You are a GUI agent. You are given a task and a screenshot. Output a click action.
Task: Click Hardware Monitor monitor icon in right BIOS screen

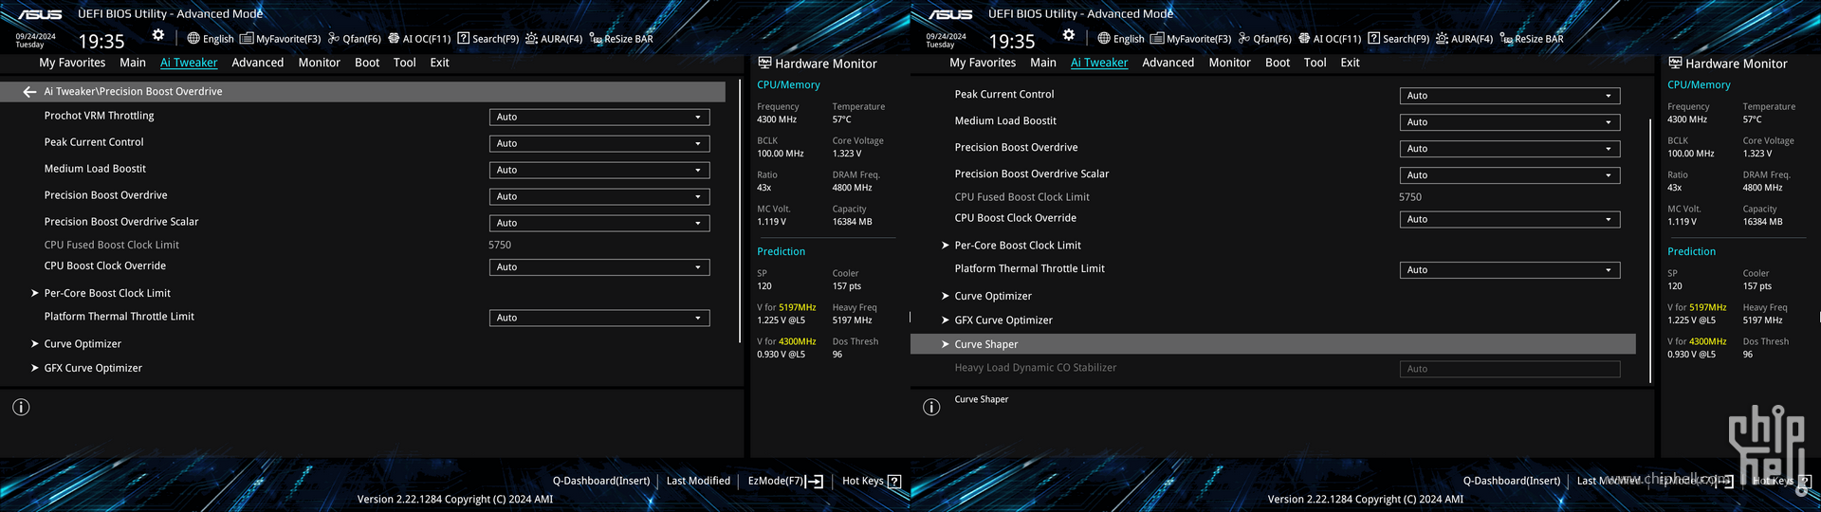[1675, 64]
